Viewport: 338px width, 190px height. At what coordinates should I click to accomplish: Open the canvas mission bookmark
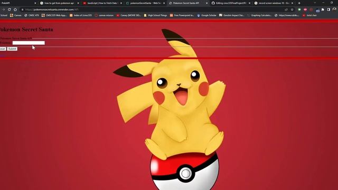tap(104, 15)
